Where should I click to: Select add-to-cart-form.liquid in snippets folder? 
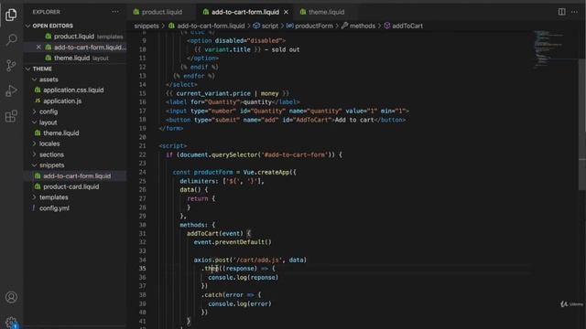point(77,175)
